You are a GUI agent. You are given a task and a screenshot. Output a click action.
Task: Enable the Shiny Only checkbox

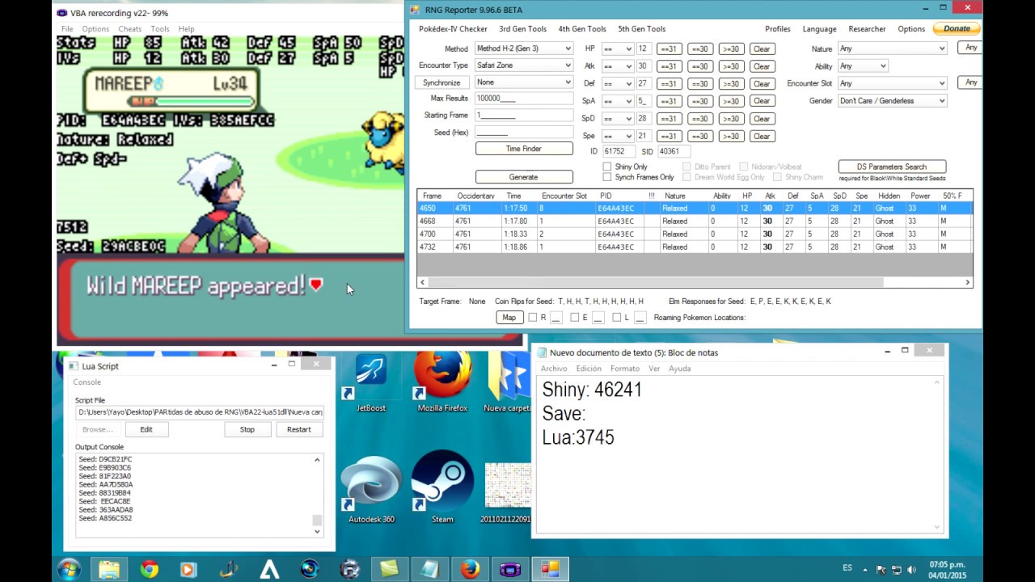point(607,167)
